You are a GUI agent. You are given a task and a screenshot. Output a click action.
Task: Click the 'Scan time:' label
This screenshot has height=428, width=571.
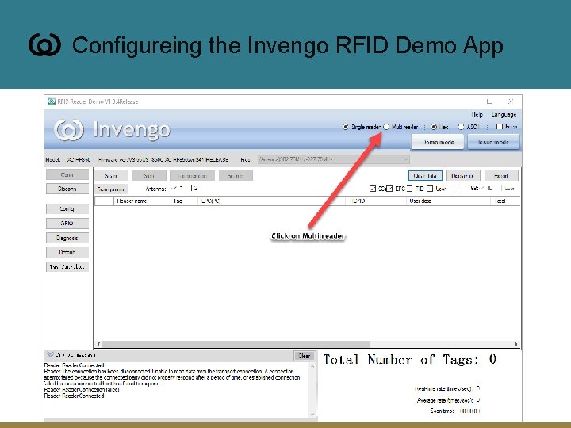coord(442,411)
